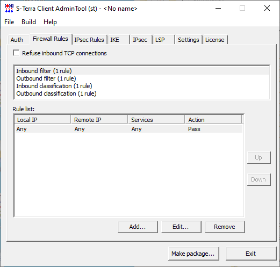The width and height of the screenshot is (280, 267).
Task: Show the License tab
Action: [214, 40]
